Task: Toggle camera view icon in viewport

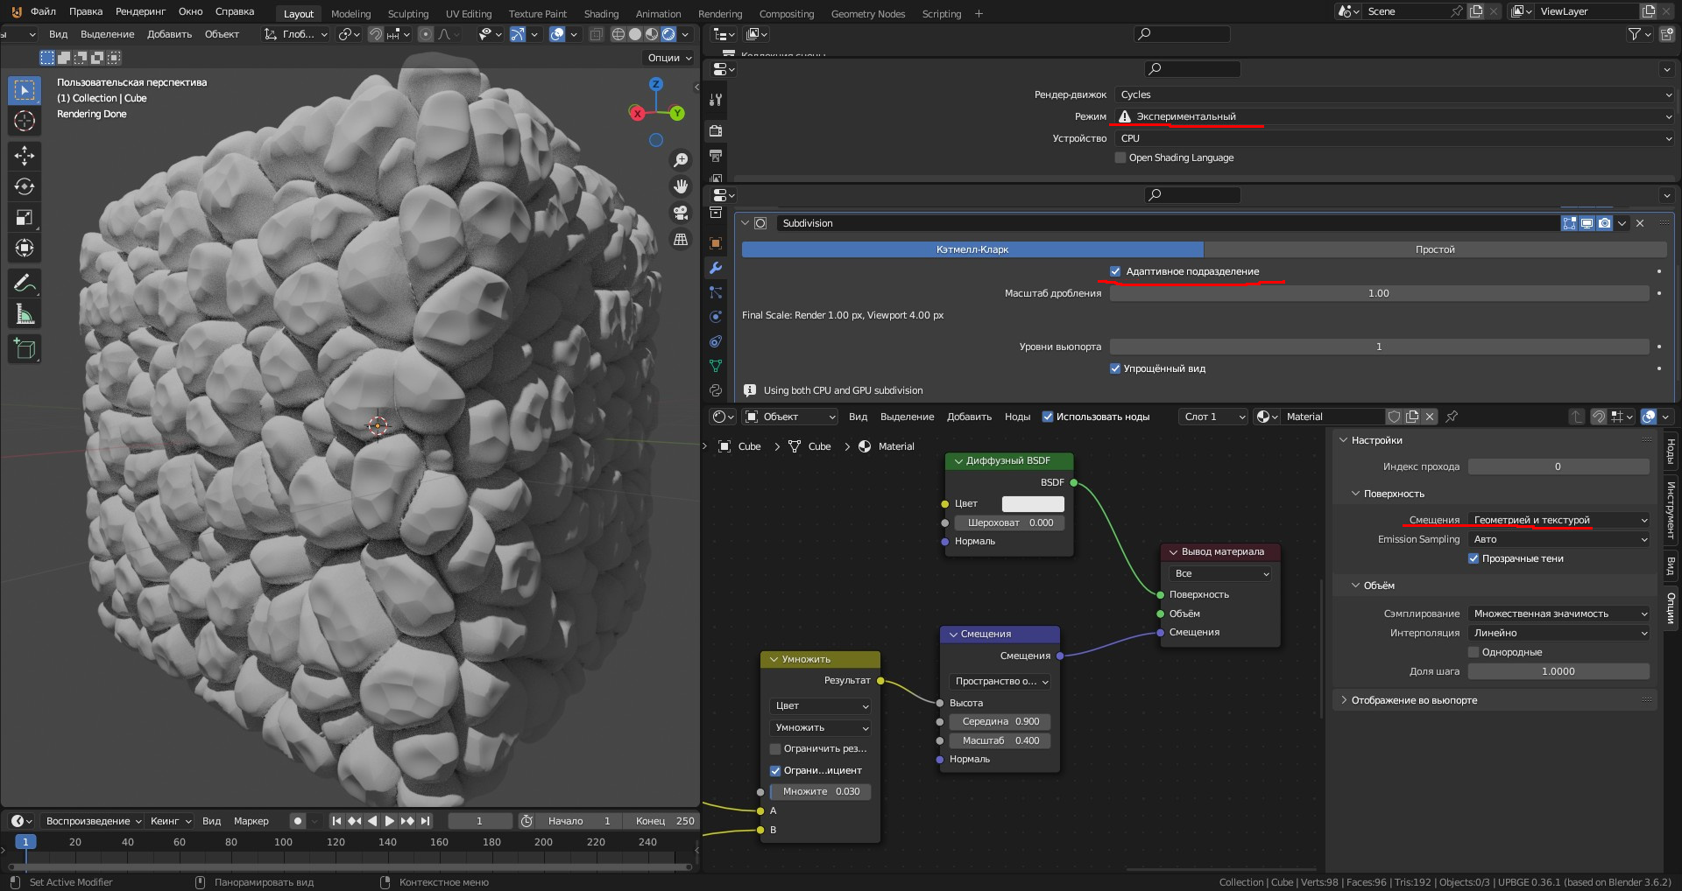Action: click(680, 213)
